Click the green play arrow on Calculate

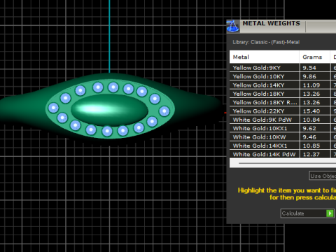point(330,213)
